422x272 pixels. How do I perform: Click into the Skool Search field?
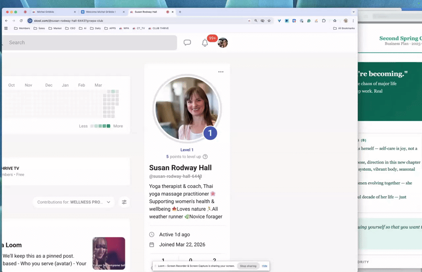point(89,42)
